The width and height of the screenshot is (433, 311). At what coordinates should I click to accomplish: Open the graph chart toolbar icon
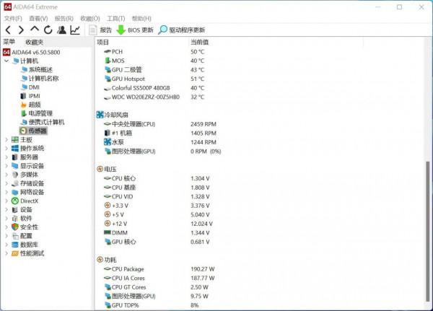point(75,30)
